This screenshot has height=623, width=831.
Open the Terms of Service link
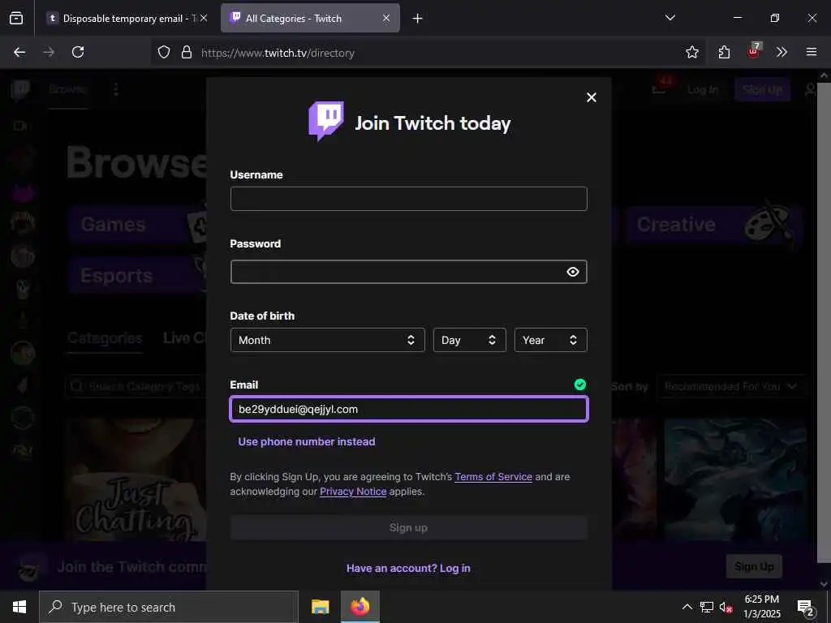tap(493, 477)
